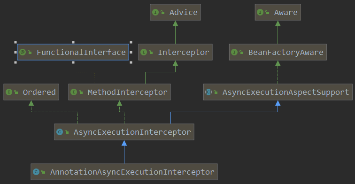Viewport: 355px width, 184px height.
Task: Click the interface icon on Advice node
Action: click(x=155, y=12)
